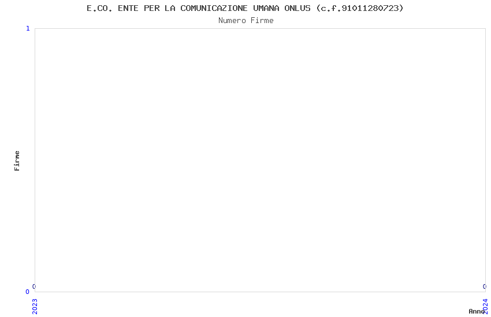Click the word UMANA in the title
The image size is (491, 317).
[x=266, y=8]
